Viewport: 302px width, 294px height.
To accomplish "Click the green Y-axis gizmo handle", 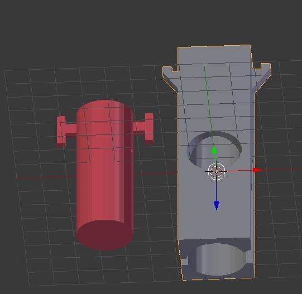I will (x=214, y=151).
